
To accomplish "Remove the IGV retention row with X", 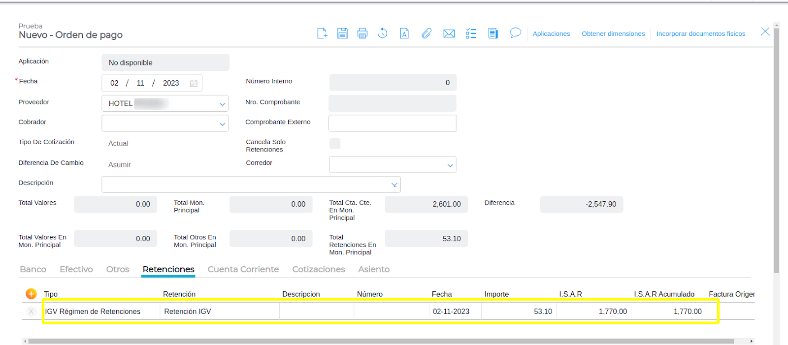I will click(x=31, y=312).
